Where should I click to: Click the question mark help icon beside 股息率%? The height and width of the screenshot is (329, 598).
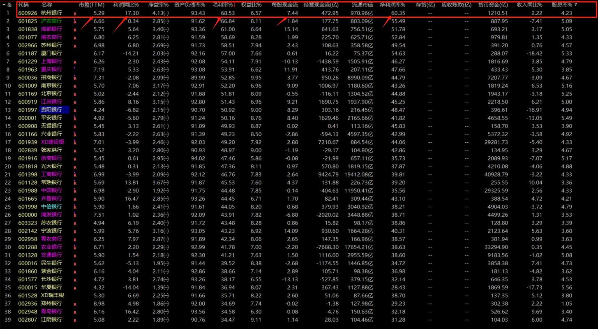[575, 5]
